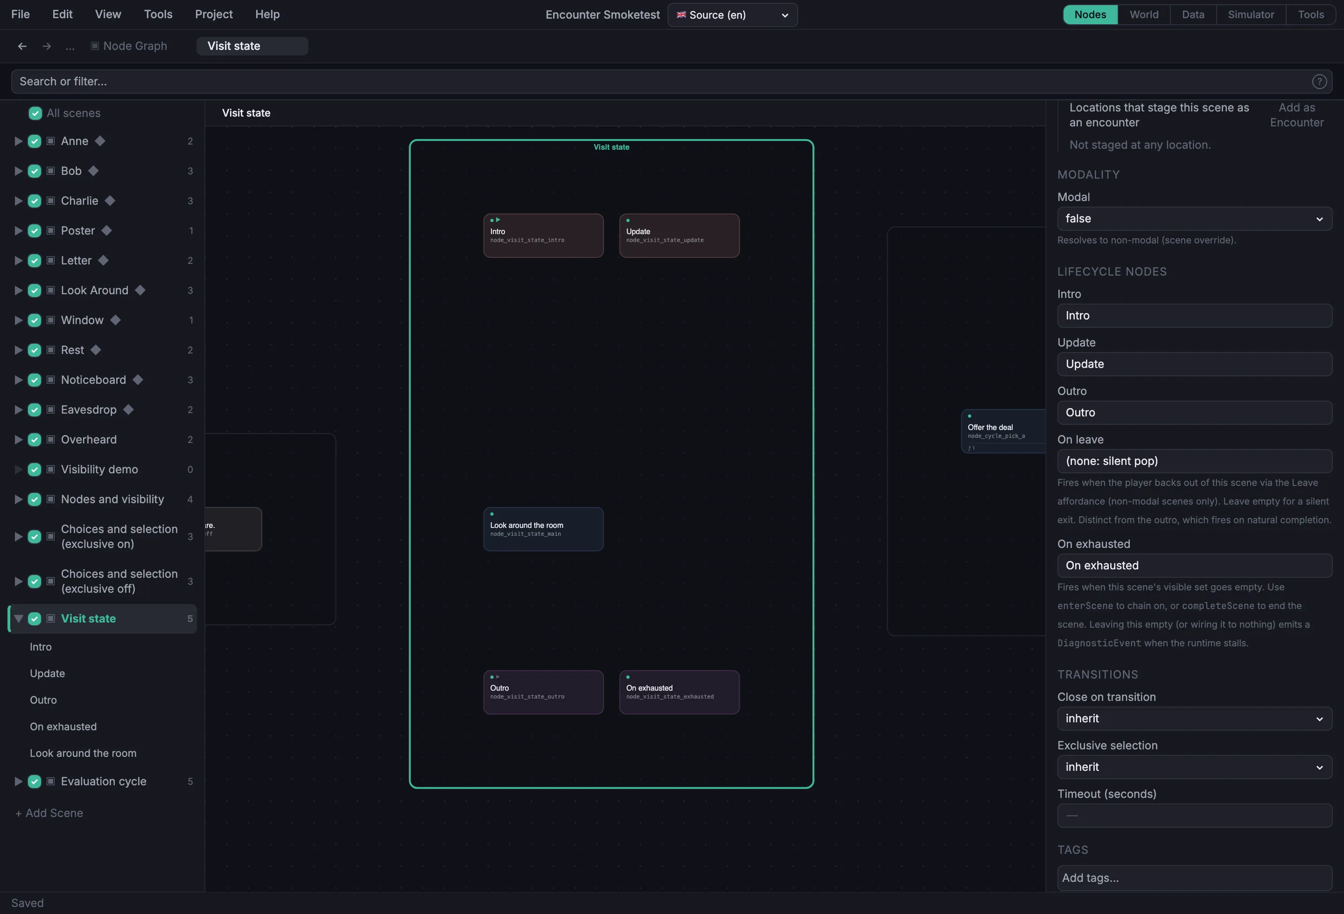This screenshot has height=914, width=1344.
Task: Click the diamond icon beside Look Around
Action: [x=140, y=290]
